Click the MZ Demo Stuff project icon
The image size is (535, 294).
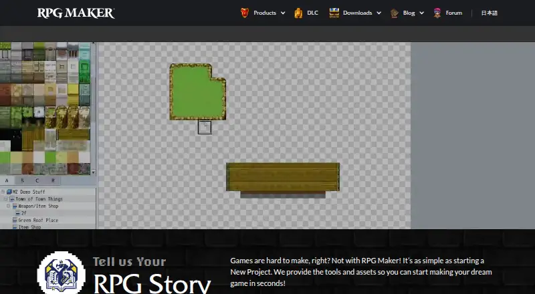[x=9, y=192]
